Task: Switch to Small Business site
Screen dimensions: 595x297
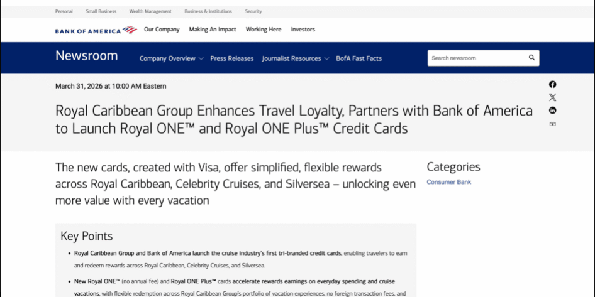Action: click(101, 11)
